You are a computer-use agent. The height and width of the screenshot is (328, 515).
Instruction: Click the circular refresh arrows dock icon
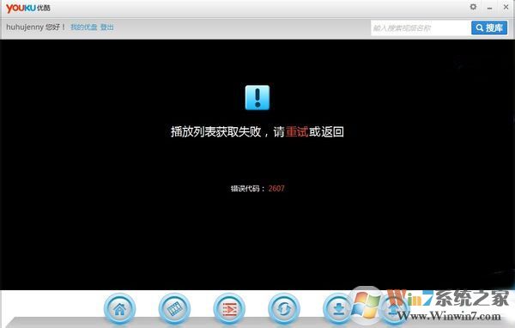pos(284,308)
